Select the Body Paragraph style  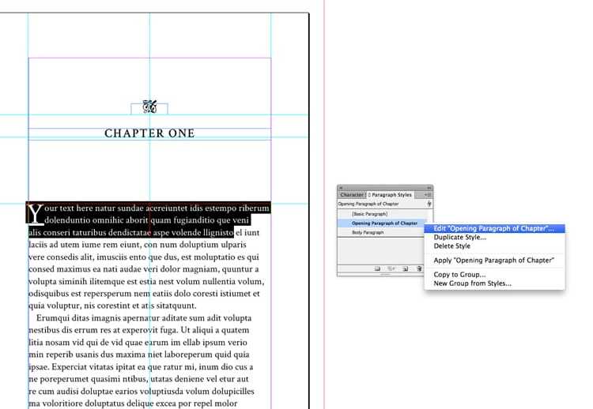point(382,233)
